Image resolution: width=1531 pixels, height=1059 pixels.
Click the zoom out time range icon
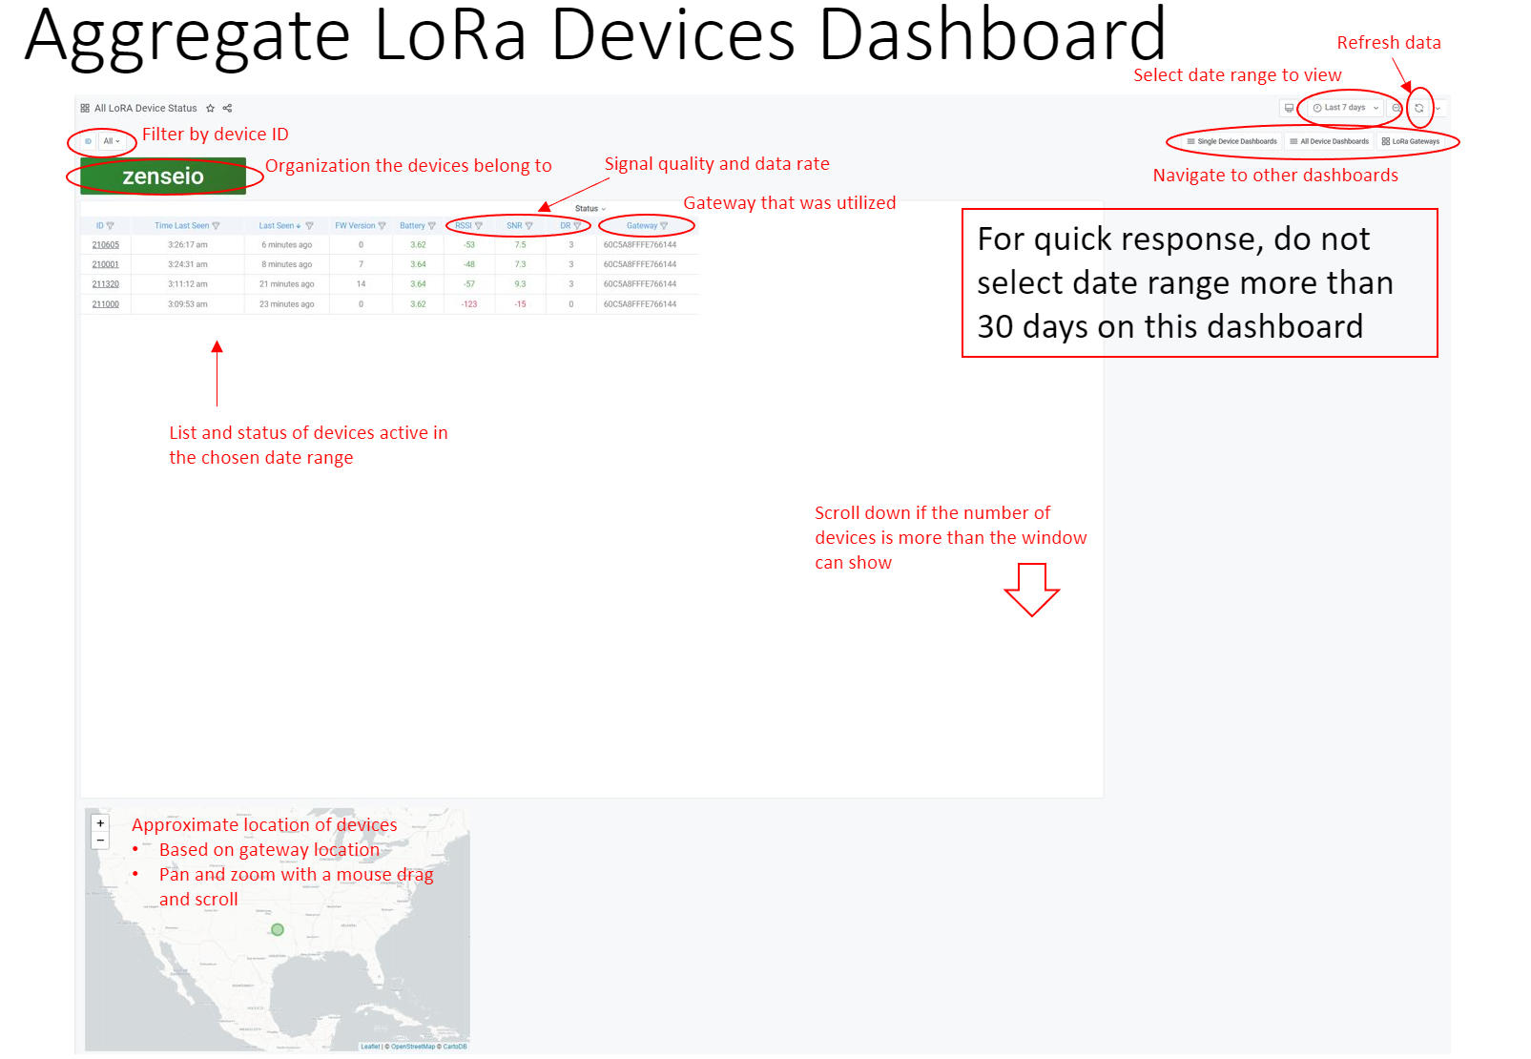1397,109
